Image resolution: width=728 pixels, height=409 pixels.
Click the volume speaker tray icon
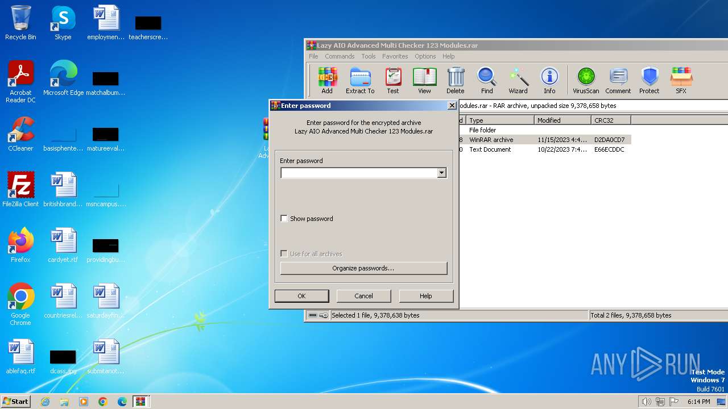point(646,402)
